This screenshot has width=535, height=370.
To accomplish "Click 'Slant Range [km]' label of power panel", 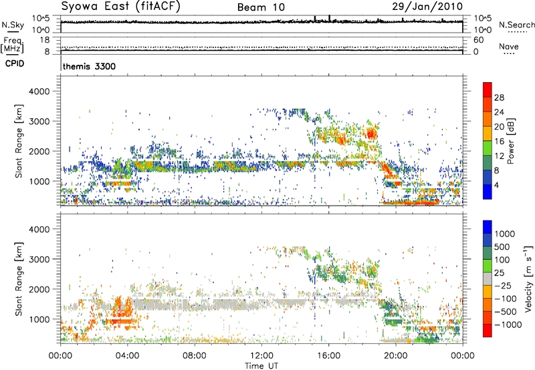I will [x=19, y=141].
